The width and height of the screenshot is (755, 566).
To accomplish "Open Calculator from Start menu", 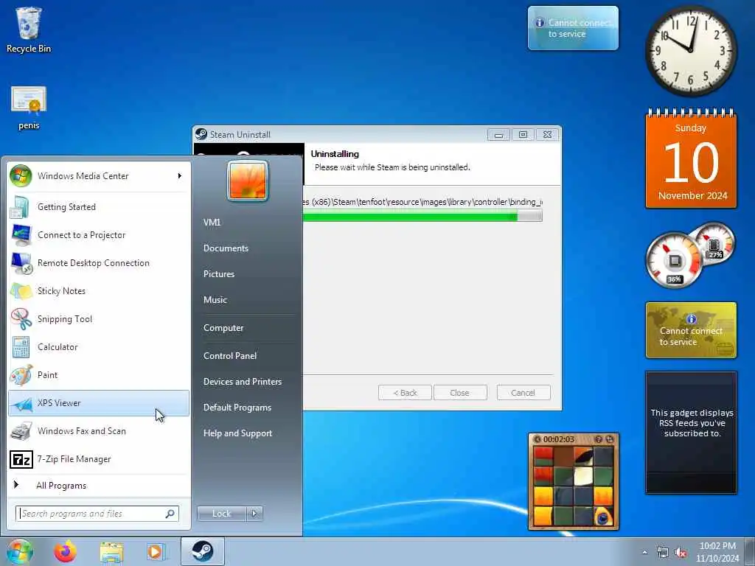I will click(x=99, y=347).
